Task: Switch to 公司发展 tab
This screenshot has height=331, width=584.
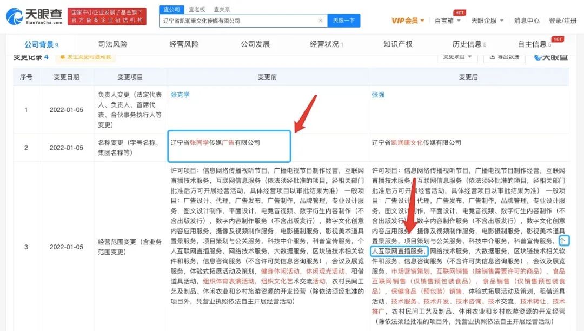Action: tap(255, 44)
